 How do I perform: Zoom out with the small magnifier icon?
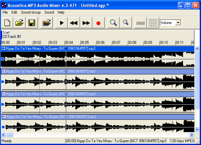point(126,23)
